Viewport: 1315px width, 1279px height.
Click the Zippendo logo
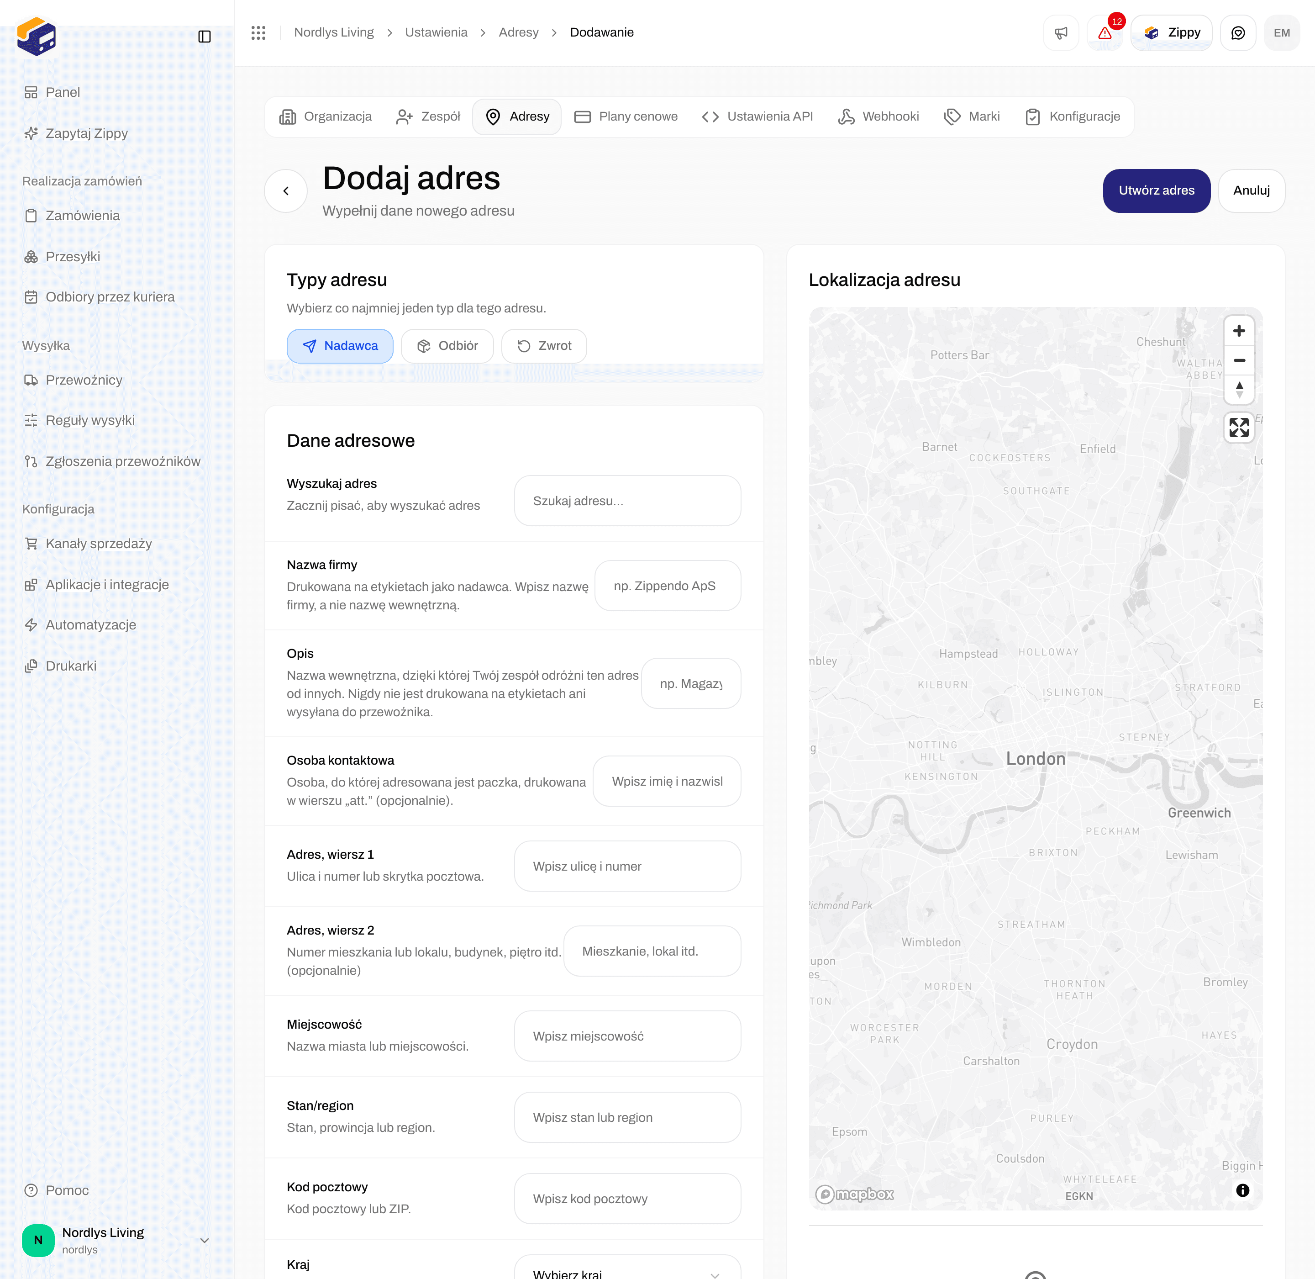pyautogui.click(x=36, y=36)
